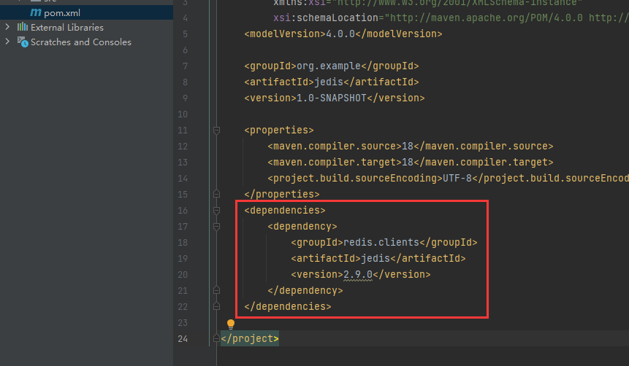
Task: Click the underlined version number 2.9.0
Action: pos(358,275)
